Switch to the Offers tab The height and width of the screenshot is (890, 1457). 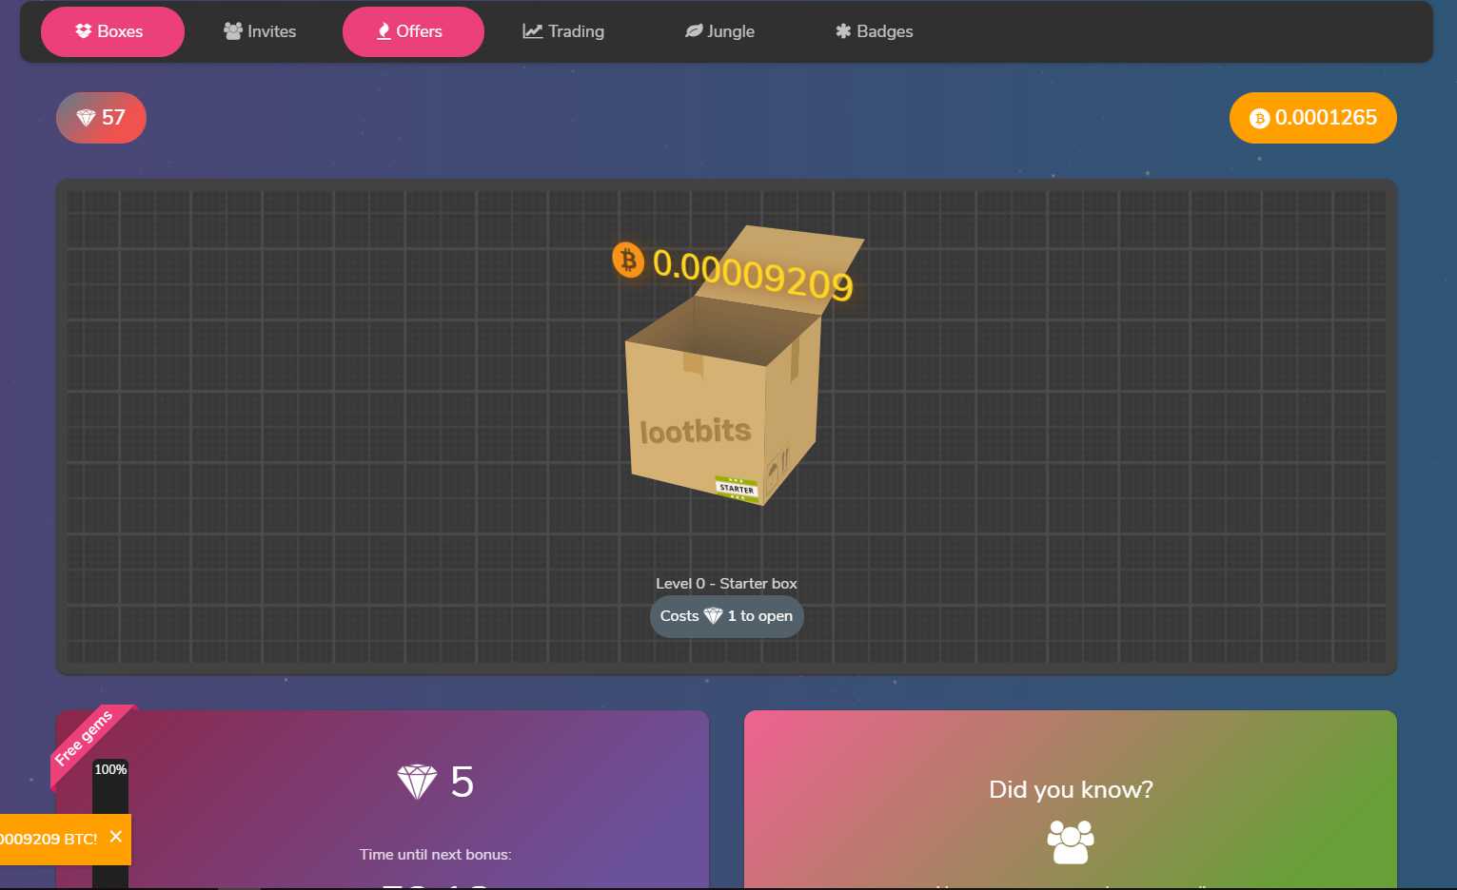[x=413, y=31]
